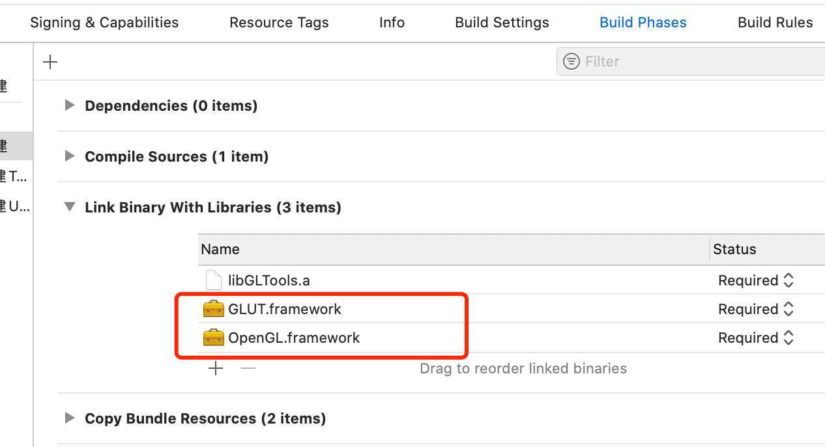
Task: Click the OpenGL.framework toolbox icon
Action: pyautogui.click(x=214, y=338)
